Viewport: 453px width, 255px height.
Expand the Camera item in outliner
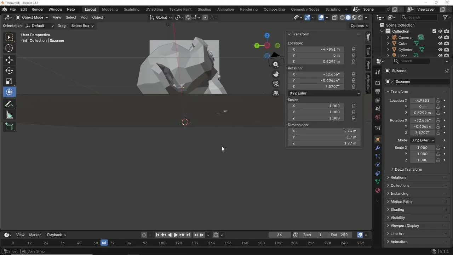click(388, 38)
